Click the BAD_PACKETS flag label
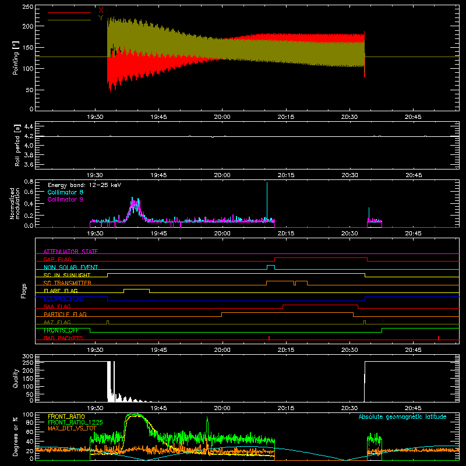 point(63,338)
